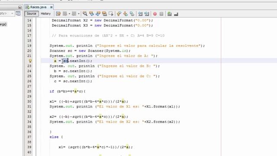Click the 'if (b*b>=4*a*c){' statement
277x156 pixels.
click(68, 91)
